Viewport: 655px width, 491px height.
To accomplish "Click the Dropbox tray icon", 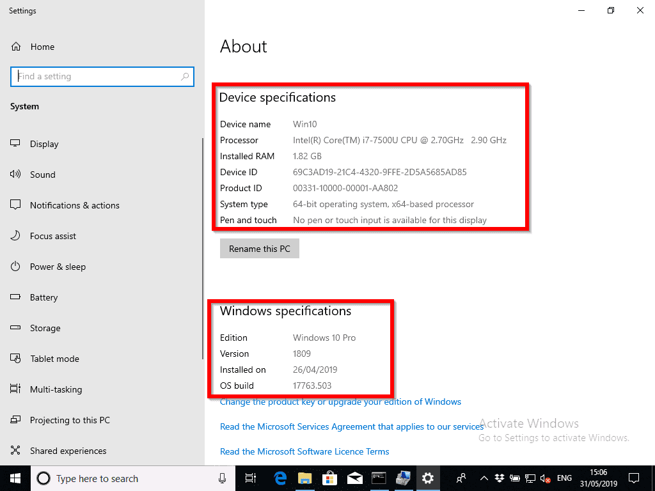I will click(499, 478).
